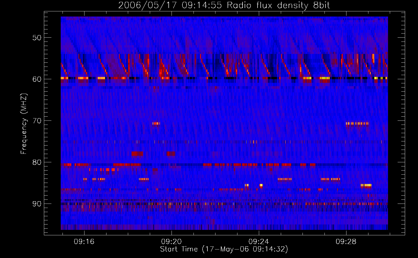Click the 09:24 time tick label
The image size is (418, 258).
pos(259,242)
